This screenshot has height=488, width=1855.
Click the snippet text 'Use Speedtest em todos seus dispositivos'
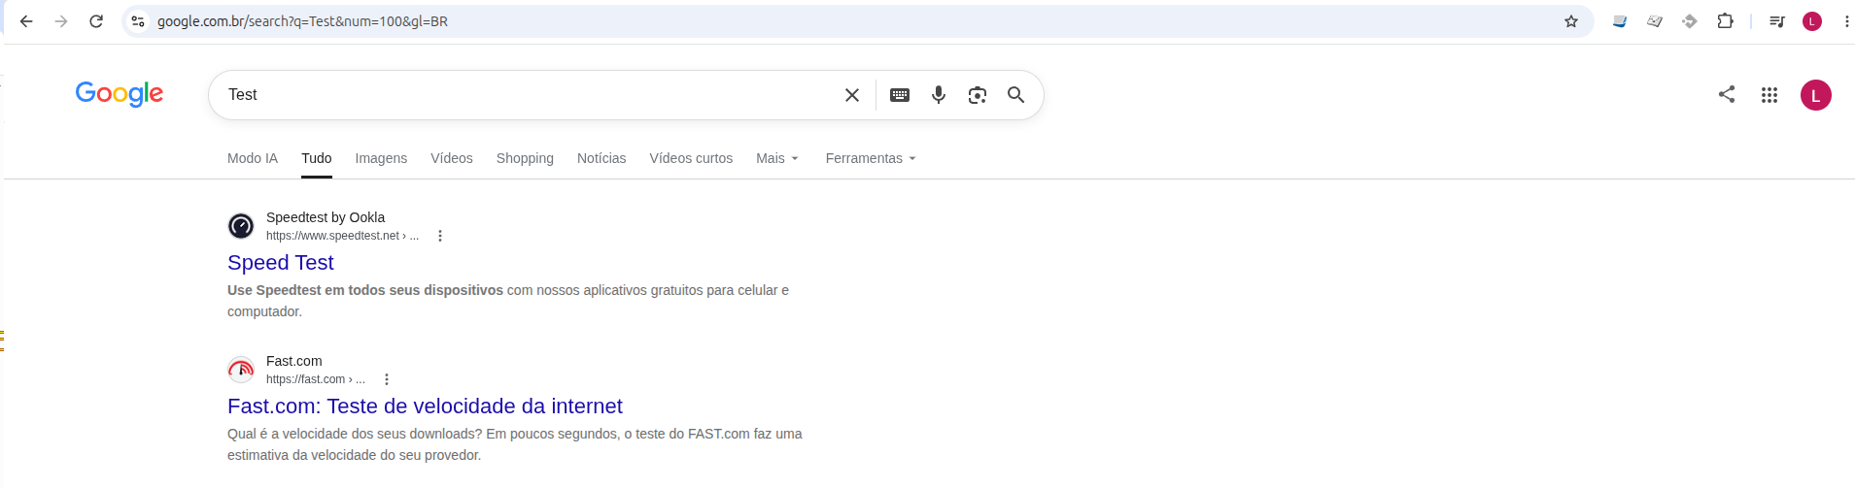point(365,290)
